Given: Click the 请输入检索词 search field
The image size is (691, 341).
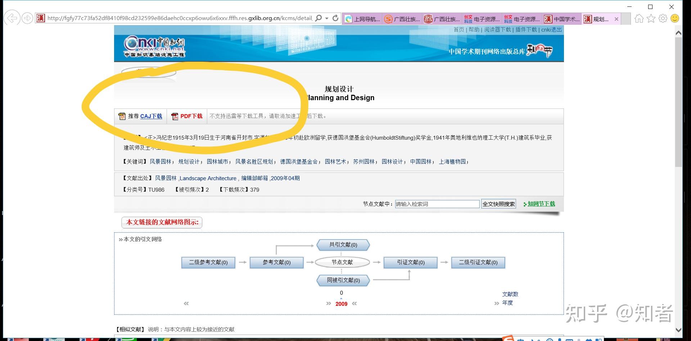Looking at the screenshot, I should [437, 204].
